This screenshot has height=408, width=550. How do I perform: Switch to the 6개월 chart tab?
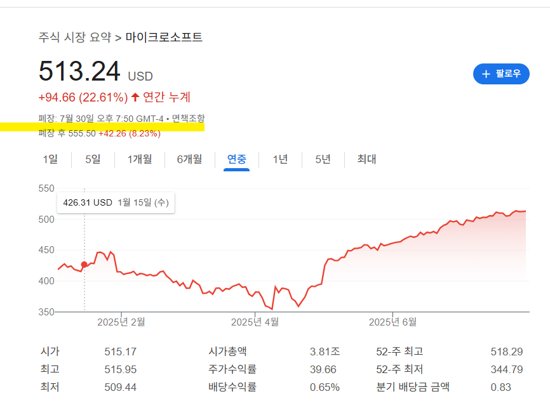click(189, 159)
